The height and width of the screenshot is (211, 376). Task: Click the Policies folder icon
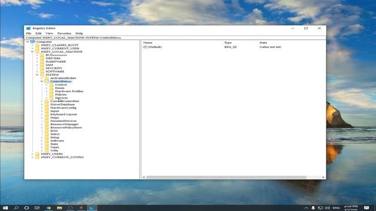[52, 94]
